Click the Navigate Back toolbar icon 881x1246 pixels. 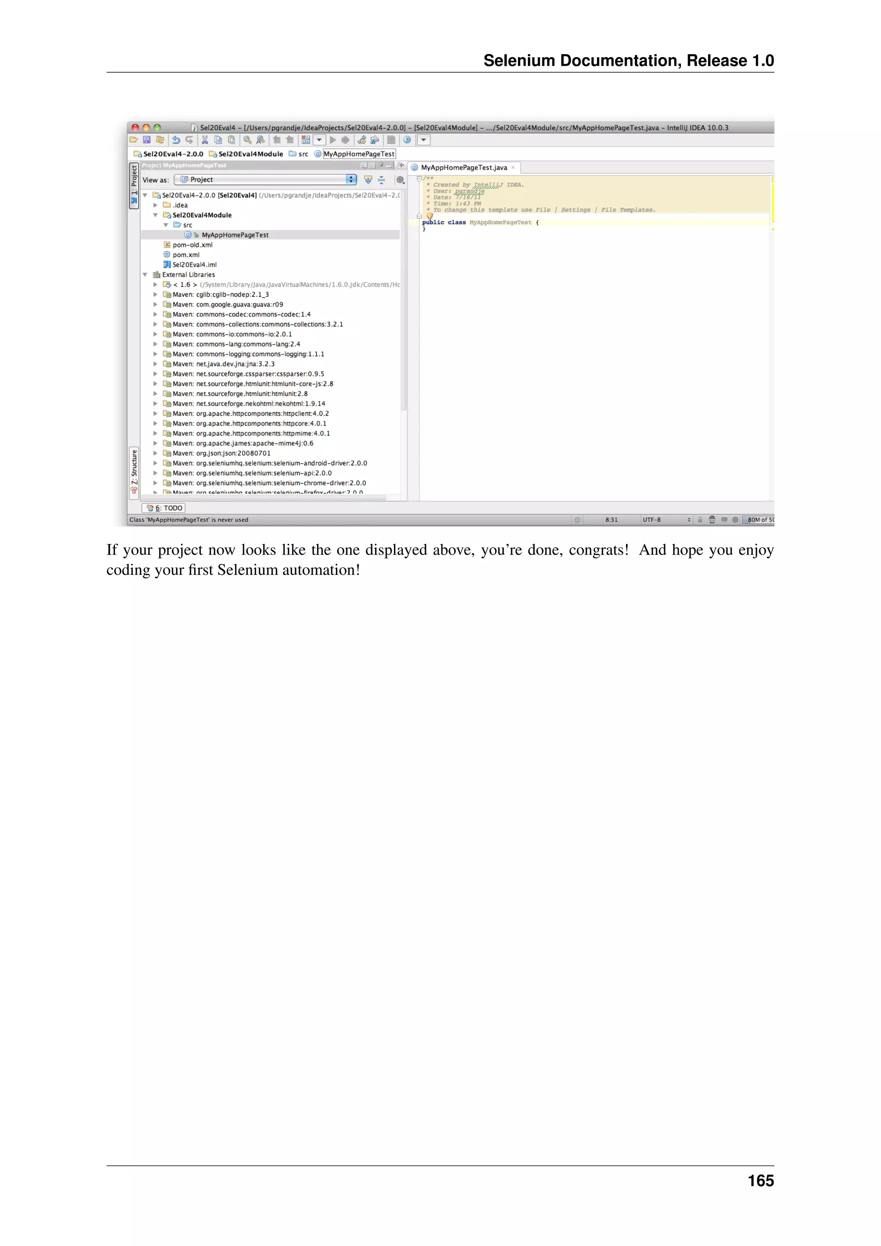[x=277, y=140]
